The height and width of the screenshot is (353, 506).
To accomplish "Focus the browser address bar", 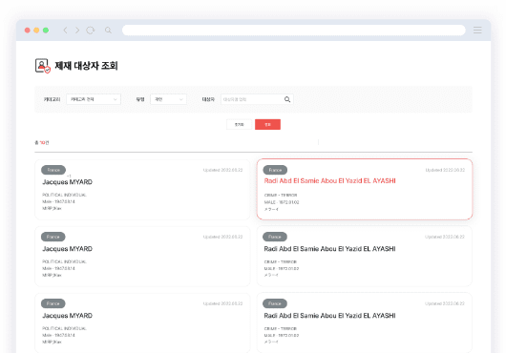I will coord(294,30).
